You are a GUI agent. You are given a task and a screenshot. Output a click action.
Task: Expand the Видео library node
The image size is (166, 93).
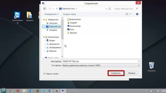pyautogui.click(x=45, y=41)
